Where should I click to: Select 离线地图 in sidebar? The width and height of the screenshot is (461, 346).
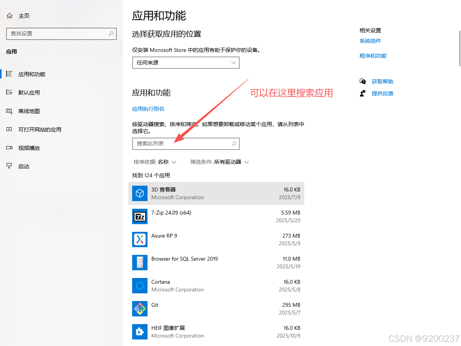(x=29, y=111)
